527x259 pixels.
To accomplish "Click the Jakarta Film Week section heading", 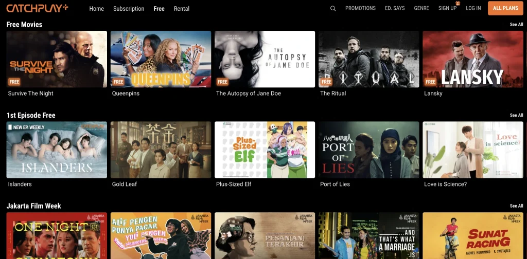I will [33, 206].
